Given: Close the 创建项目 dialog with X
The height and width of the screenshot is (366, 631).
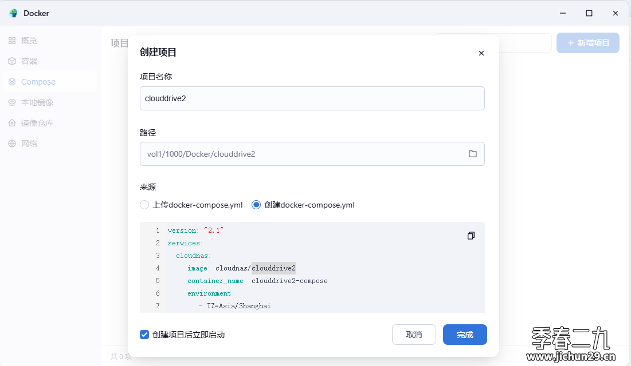Looking at the screenshot, I should [x=481, y=53].
